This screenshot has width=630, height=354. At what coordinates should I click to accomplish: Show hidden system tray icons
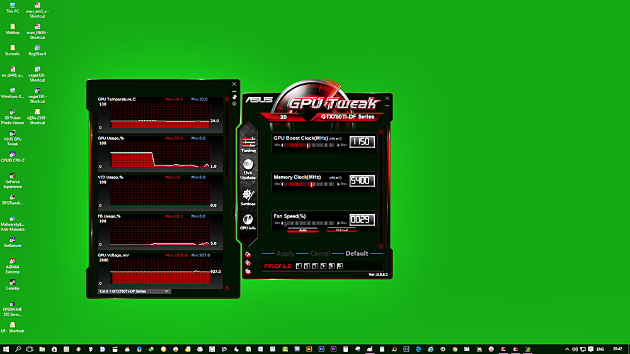(x=567, y=349)
